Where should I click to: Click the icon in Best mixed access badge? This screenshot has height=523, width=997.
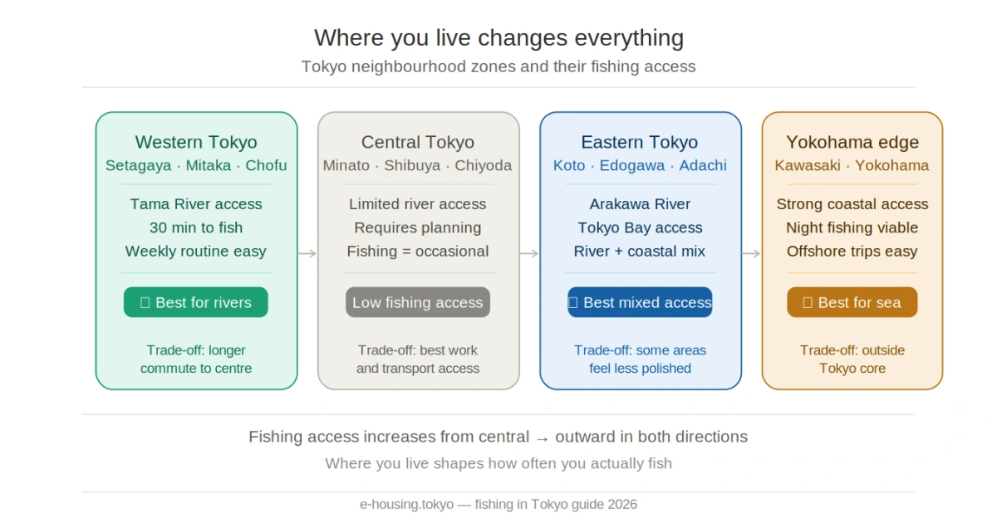(572, 303)
